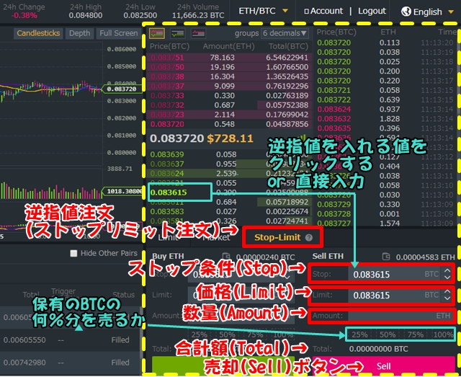This screenshot has width=461, height=377.
Task: Increase the sell Limit price with up arrow
Action: click(447, 292)
